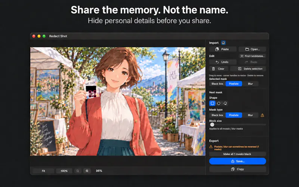299x187 pixels.
Task: Click the dimmed Redo button
Action: (x=252, y=62)
